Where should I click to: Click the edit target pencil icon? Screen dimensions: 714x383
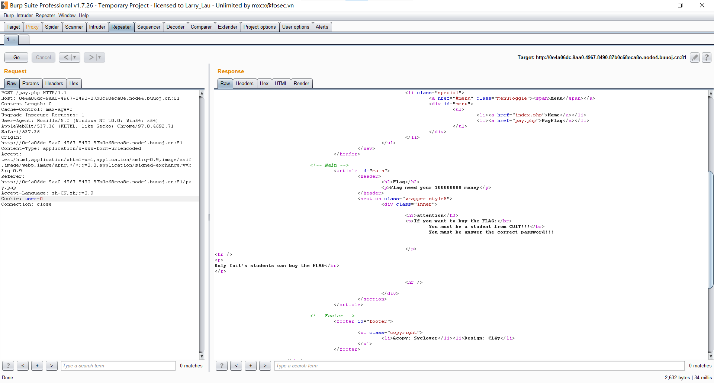tap(694, 57)
